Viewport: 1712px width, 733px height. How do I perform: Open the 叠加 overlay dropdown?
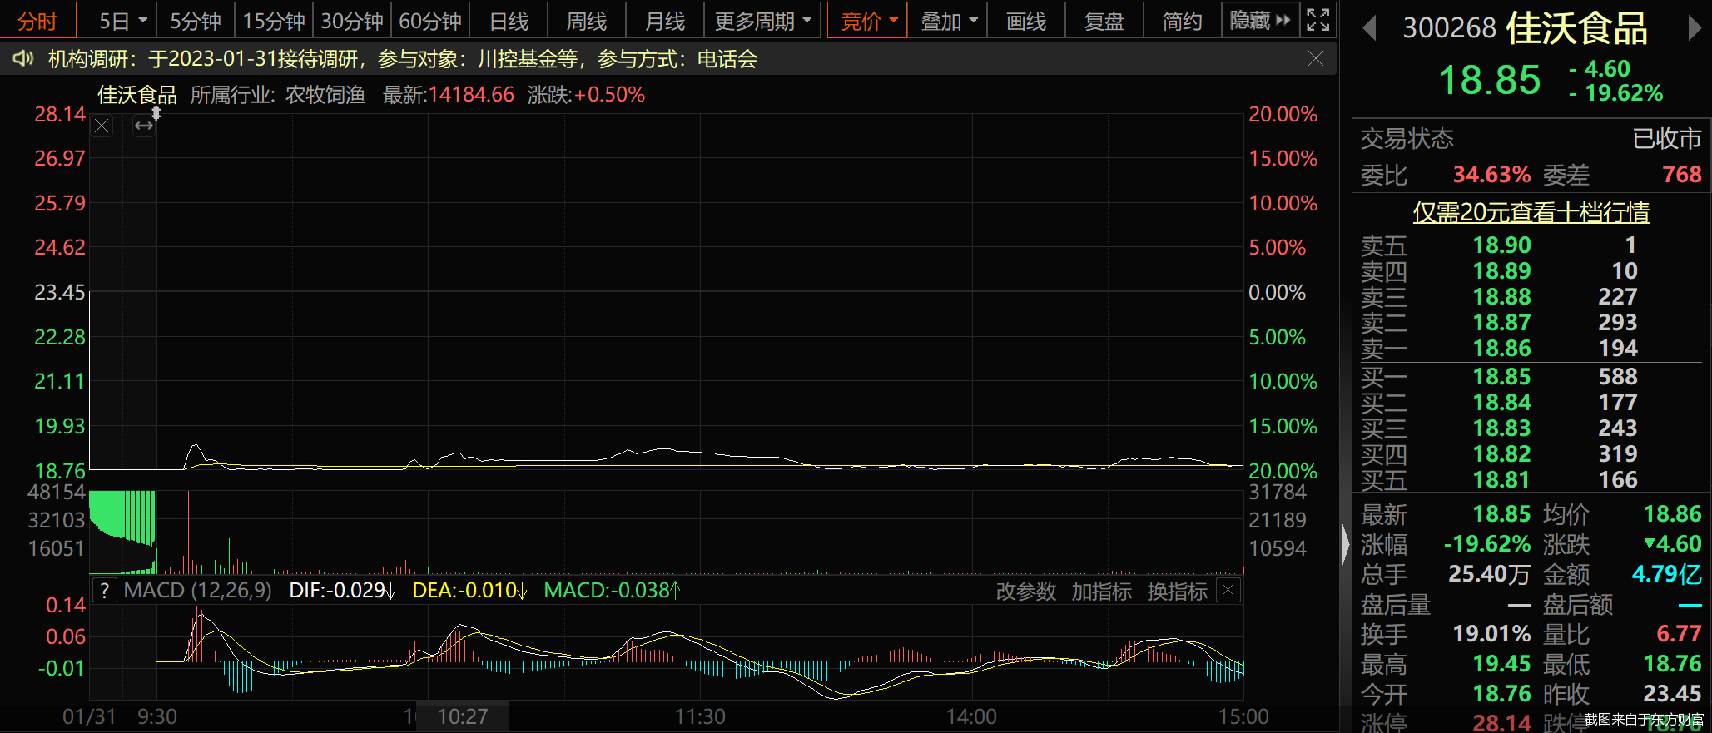tap(948, 21)
